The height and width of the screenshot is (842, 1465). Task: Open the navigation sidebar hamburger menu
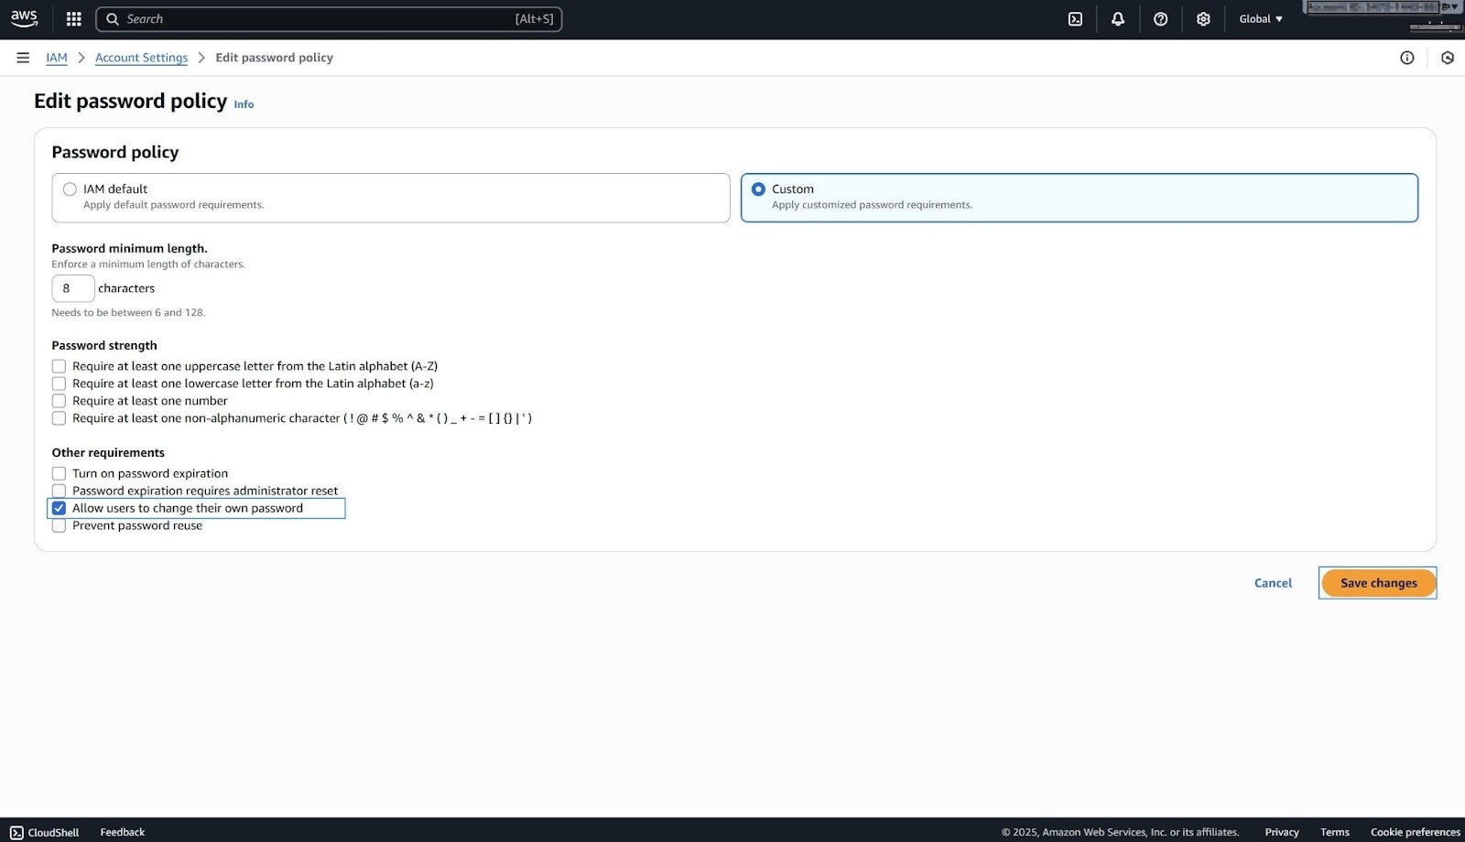[23, 57]
